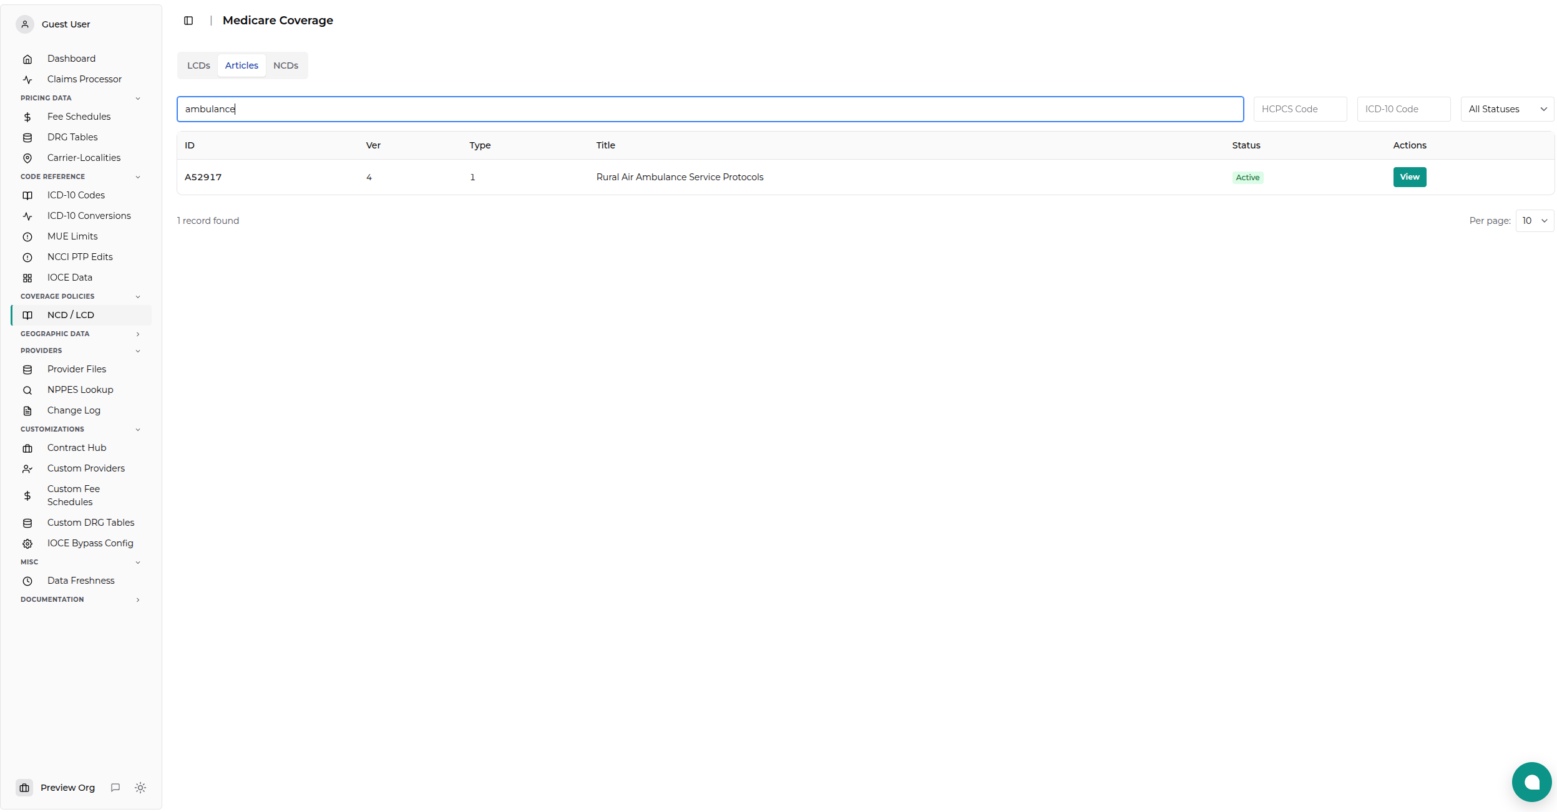Open Data Freshness link
The width and height of the screenshot is (1557, 812).
click(x=81, y=581)
